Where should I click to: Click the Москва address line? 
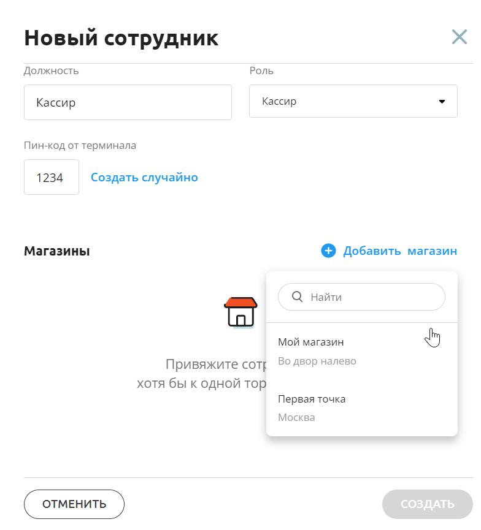(296, 417)
